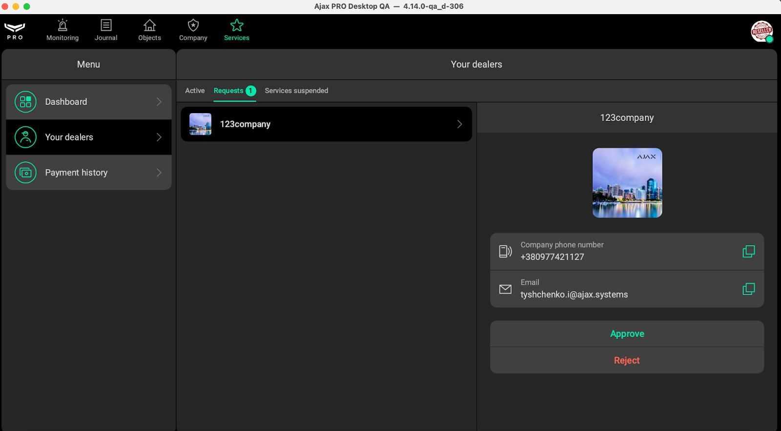
Task: Select the Services star icon
Action: [237, 25]
